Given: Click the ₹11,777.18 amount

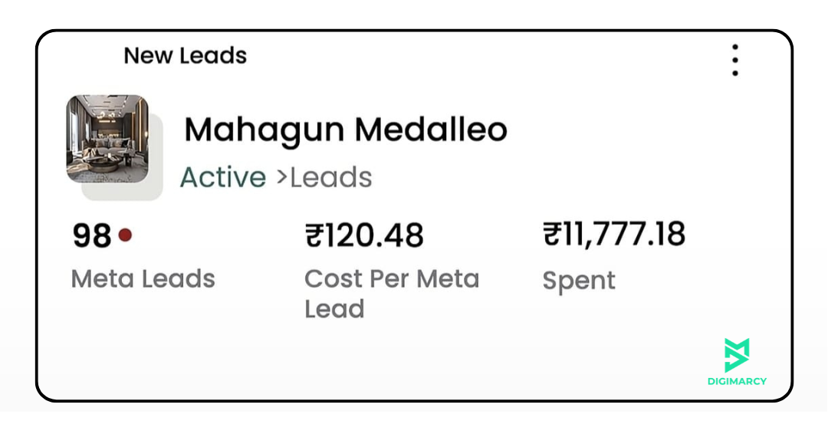Looking at the screenshot, I should [x=614, y=235].
